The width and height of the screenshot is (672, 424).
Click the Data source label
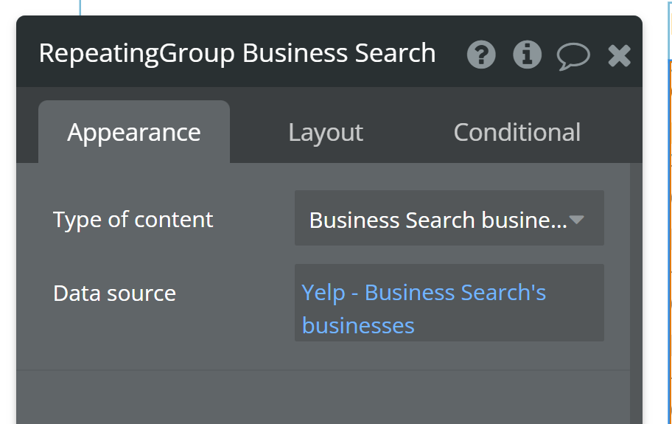click(115, 293)
